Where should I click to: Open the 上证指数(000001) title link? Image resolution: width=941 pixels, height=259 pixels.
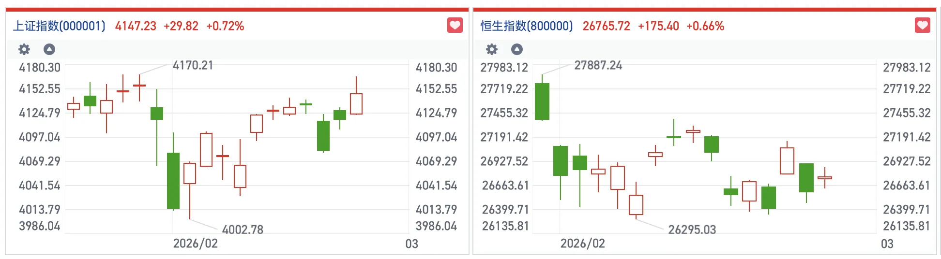tap(59, 26)
